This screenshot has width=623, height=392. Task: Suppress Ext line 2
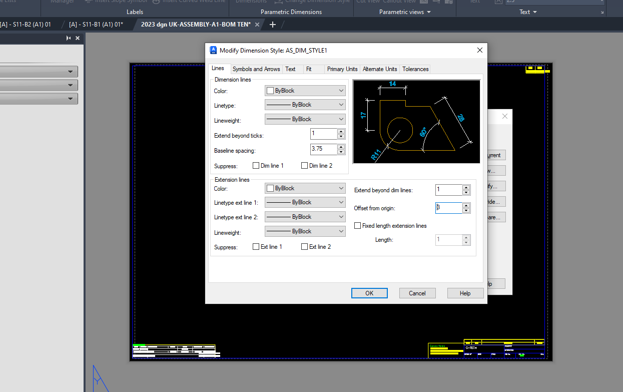(x=304, y=246)
